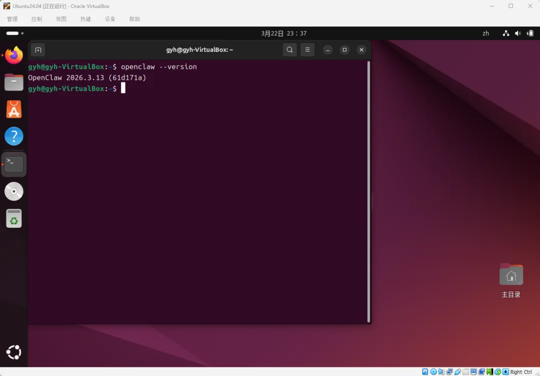Open the Files manager in the dock

click(14, 82)
